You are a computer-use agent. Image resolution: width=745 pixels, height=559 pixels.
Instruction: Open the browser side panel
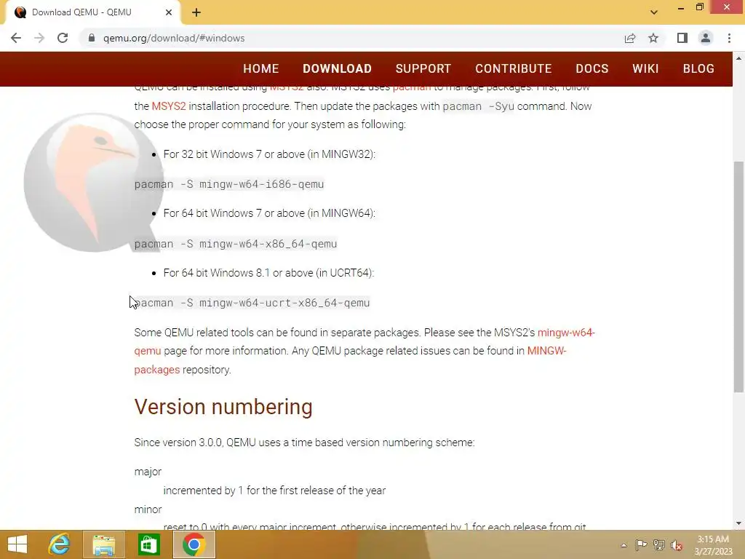click(x=682, y=38)
